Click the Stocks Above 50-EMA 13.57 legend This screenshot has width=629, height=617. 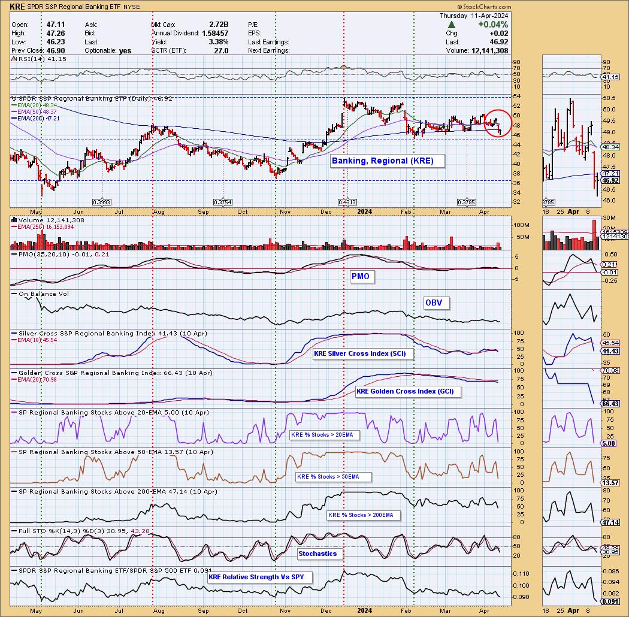click(x=112, y=452)
